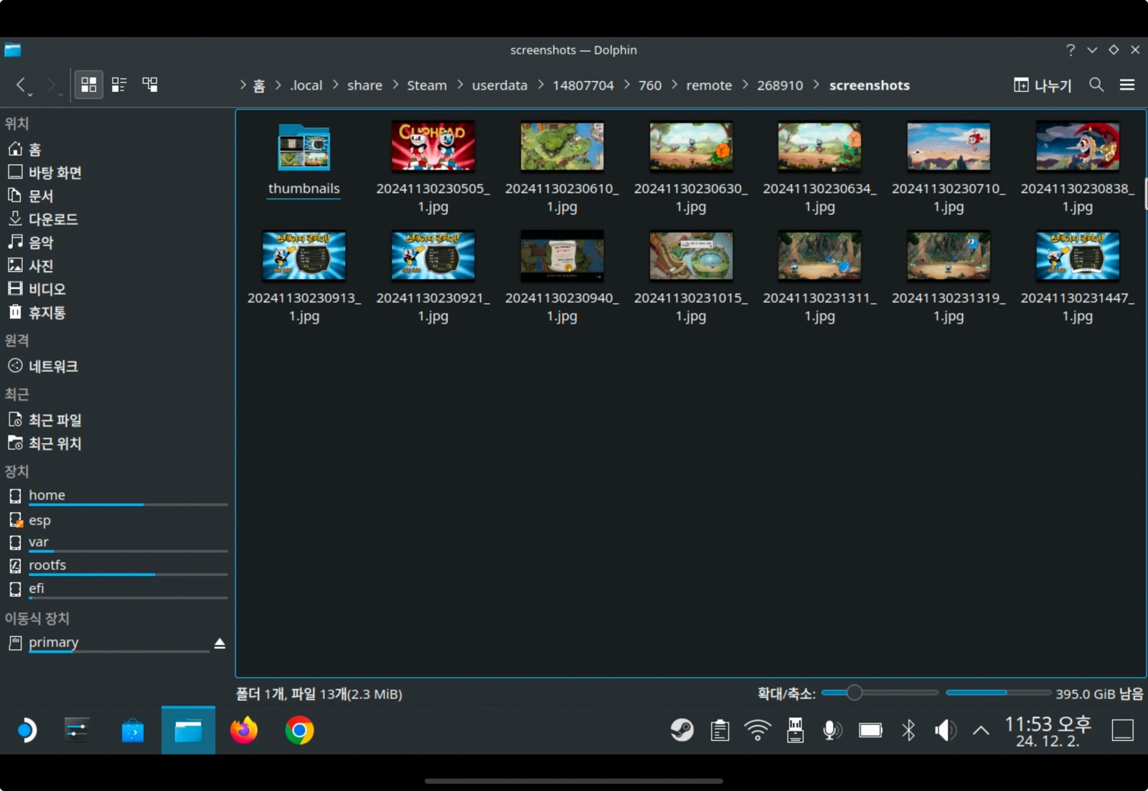Open Bluetooth tray icon
The width and height of the screenshot is (1148, 791).
pos(908,730)
